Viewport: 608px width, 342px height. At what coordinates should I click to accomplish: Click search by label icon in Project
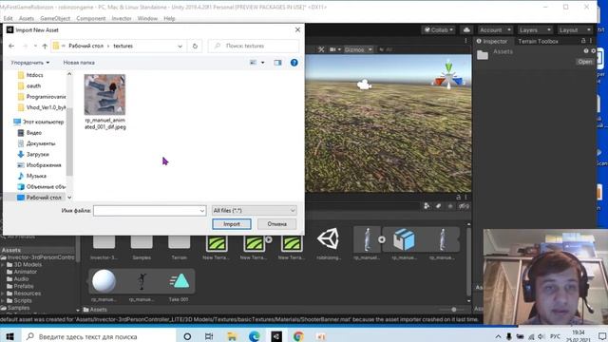click(439, 206)
